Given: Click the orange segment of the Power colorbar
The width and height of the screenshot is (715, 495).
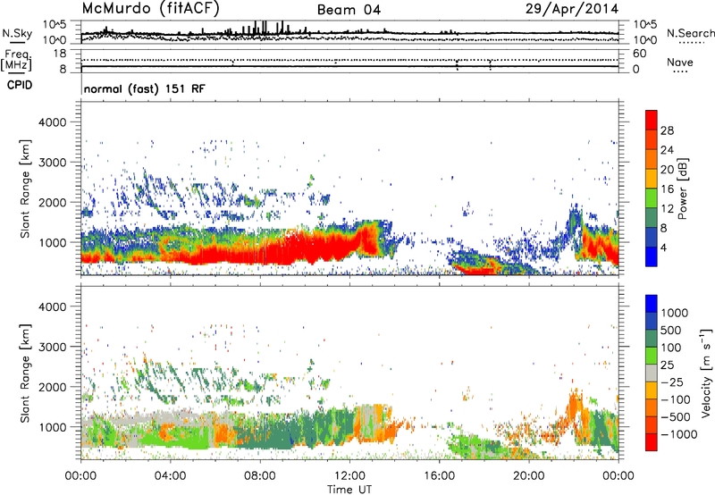Looking at the screenshot, I should point(652,159).
